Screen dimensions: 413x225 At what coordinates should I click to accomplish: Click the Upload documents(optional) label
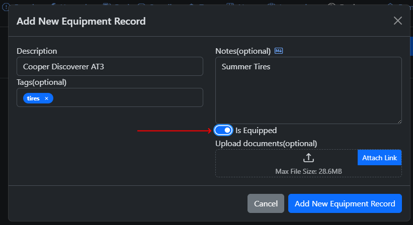click(x=266, y=143)
